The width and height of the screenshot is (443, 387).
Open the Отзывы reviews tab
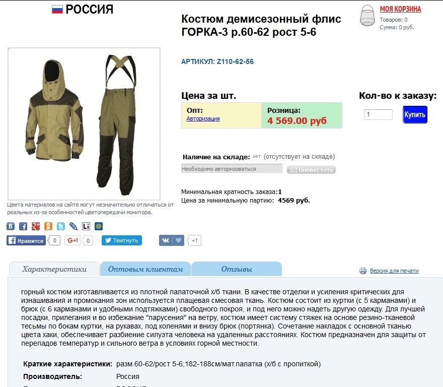coord(237,269)
